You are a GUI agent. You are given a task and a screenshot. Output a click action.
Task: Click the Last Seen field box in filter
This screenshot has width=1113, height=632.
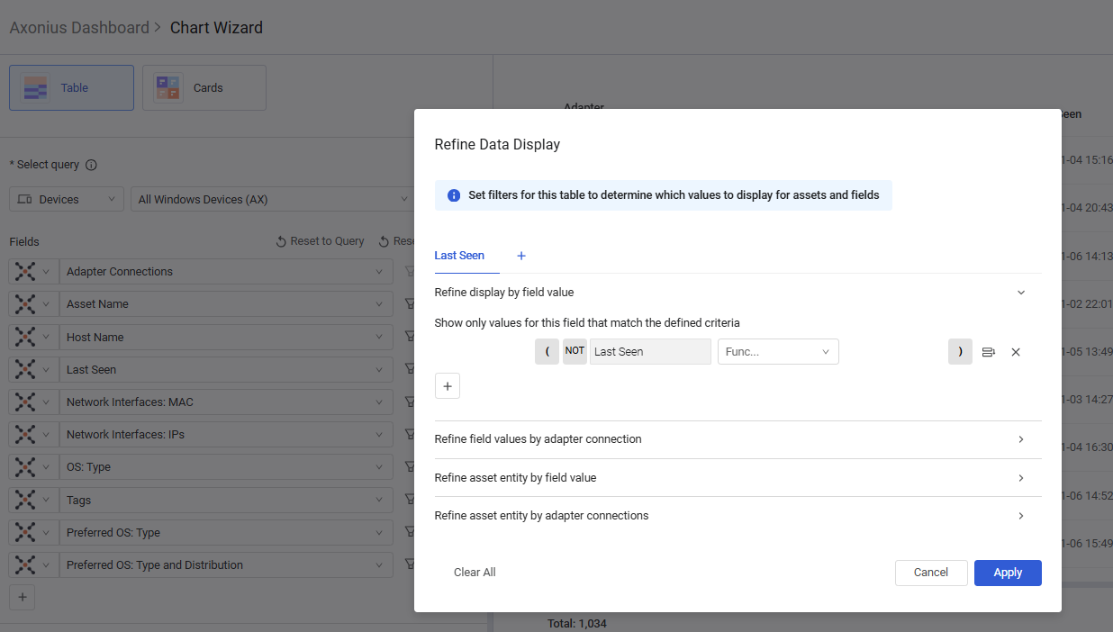tap(650, 351)
